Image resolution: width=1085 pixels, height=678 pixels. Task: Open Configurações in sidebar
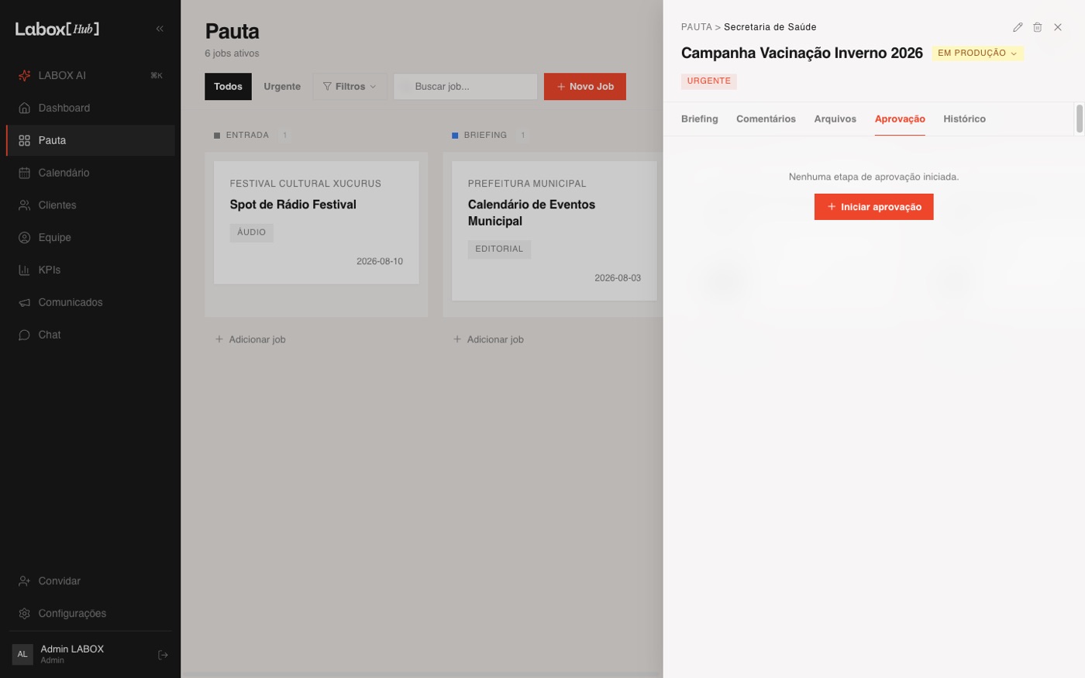(x=90, y=614)
